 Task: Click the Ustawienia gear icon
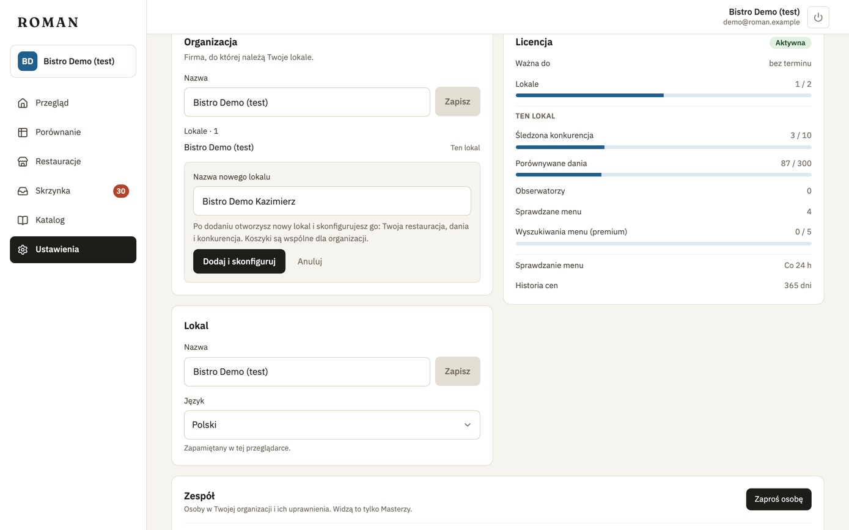pyautogui.click(x=23, y=249)
